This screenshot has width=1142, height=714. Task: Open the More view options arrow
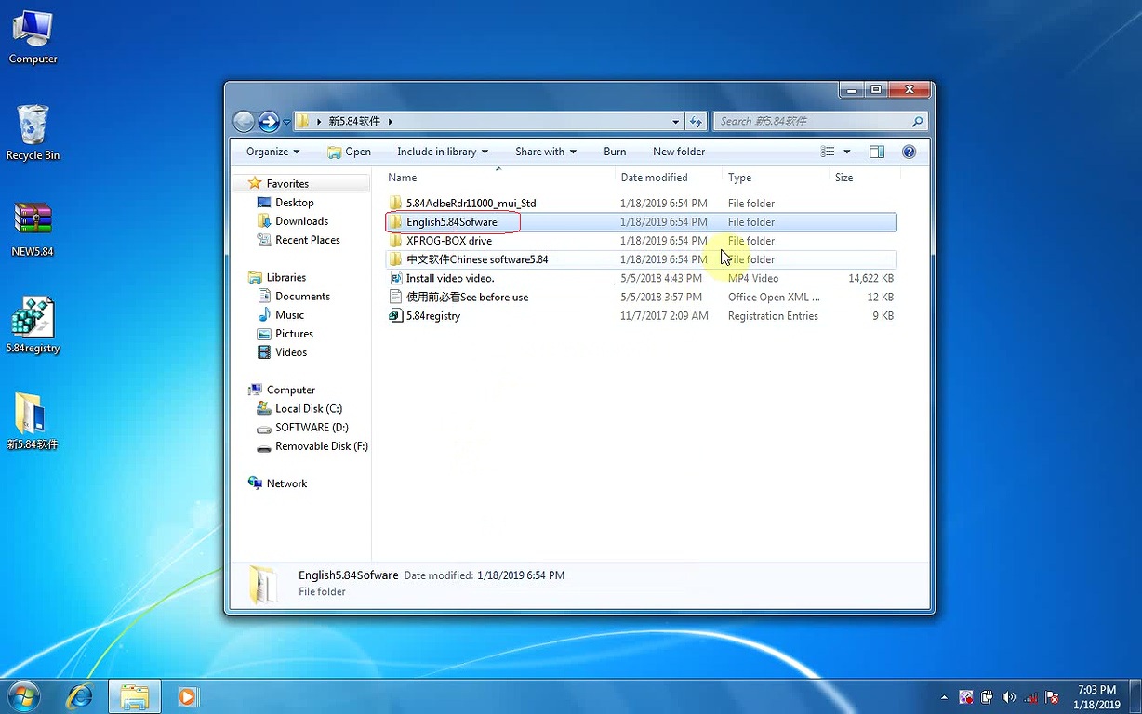[x=847, y=152]
